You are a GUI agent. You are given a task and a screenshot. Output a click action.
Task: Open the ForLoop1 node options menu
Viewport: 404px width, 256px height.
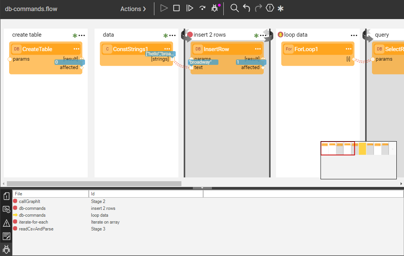coord(348,49)
